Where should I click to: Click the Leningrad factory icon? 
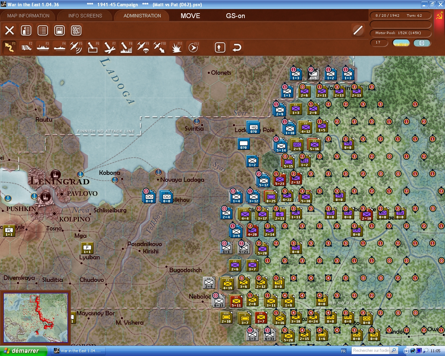pyautogui.click(x=55, y=174)
